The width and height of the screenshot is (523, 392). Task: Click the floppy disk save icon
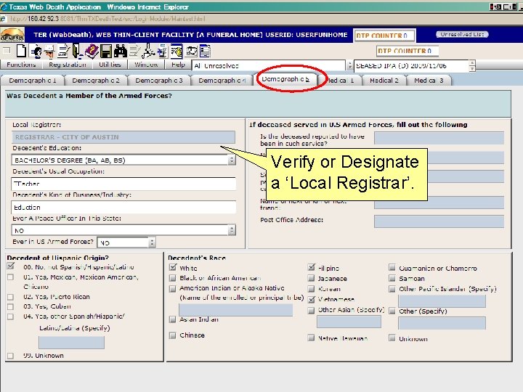click(106, 52)
